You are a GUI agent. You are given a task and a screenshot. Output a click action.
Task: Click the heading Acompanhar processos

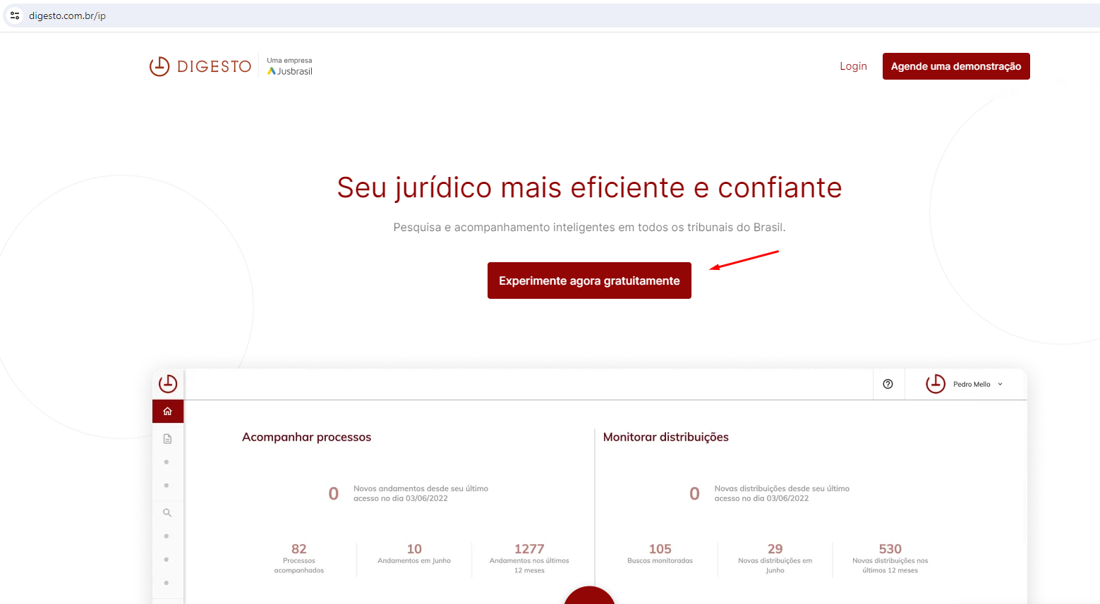pos(306,437)
